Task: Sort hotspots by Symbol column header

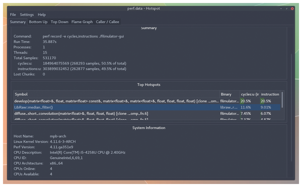Action: click(117, 94)
